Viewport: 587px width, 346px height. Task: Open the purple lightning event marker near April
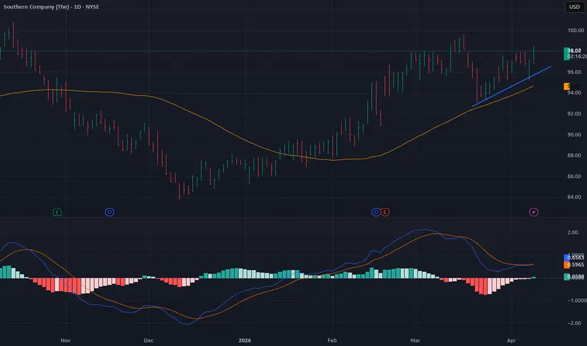click(x=533, y=212)
